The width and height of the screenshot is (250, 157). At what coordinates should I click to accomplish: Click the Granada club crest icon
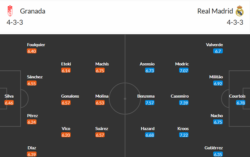pos(10,11)
